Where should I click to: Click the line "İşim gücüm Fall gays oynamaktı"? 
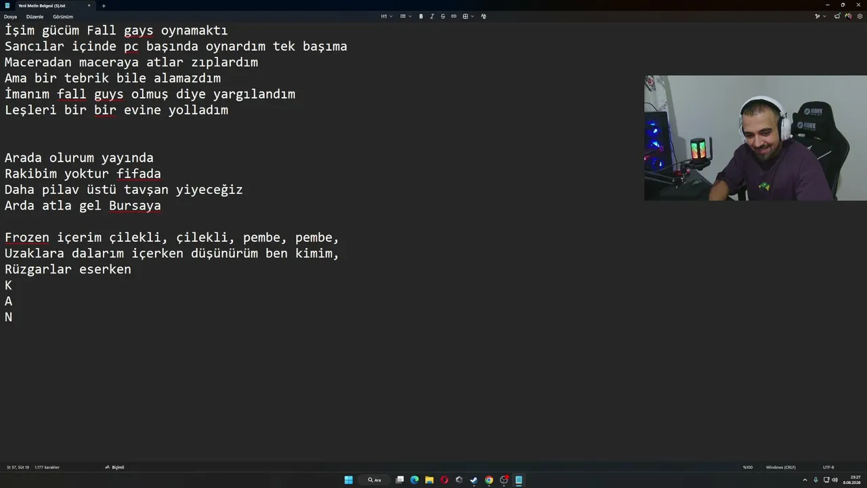[117, 30]
